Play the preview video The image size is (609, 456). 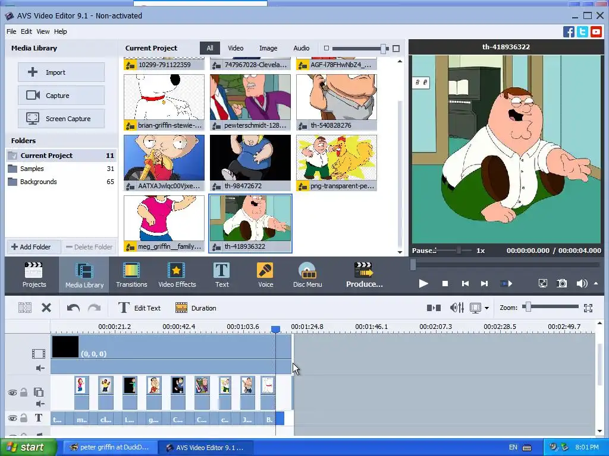tap(423, 284)
